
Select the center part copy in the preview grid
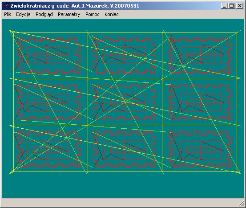[x=125, y=102]
